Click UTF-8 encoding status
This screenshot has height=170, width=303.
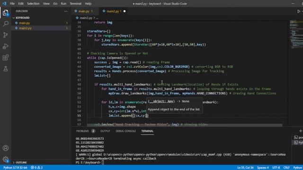coord(276,168)
